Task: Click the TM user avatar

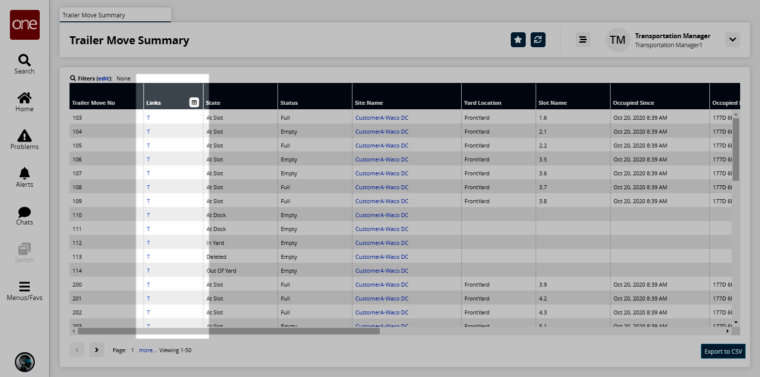Action: pyautogui.click(x=618, y=40)
